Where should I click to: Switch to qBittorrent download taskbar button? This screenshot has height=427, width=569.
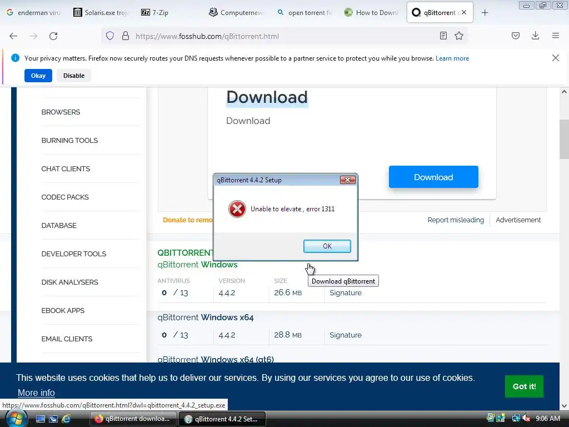(133, 419)
